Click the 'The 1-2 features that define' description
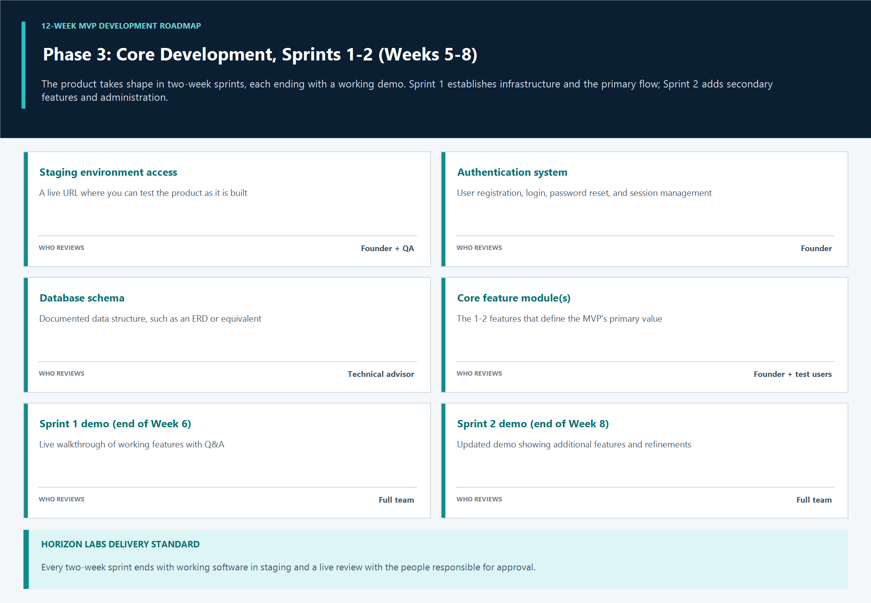The image size is (871, 603). click(560, 319)
